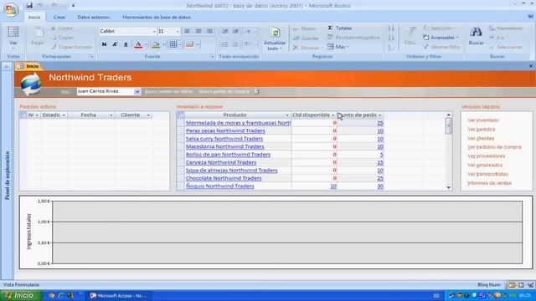Screen dimensions: 536x301
Task: Open the Cliente column filter arrow
Action: click(148, 115)
